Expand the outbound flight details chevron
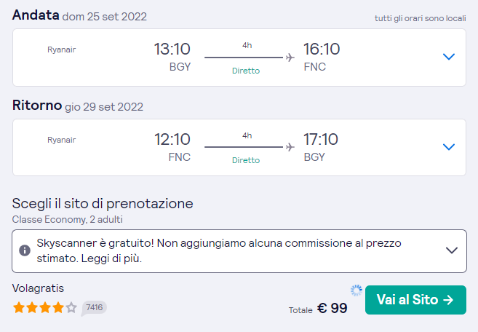The height and width of the screenshot is (332, 478). [x=449, y=57]
